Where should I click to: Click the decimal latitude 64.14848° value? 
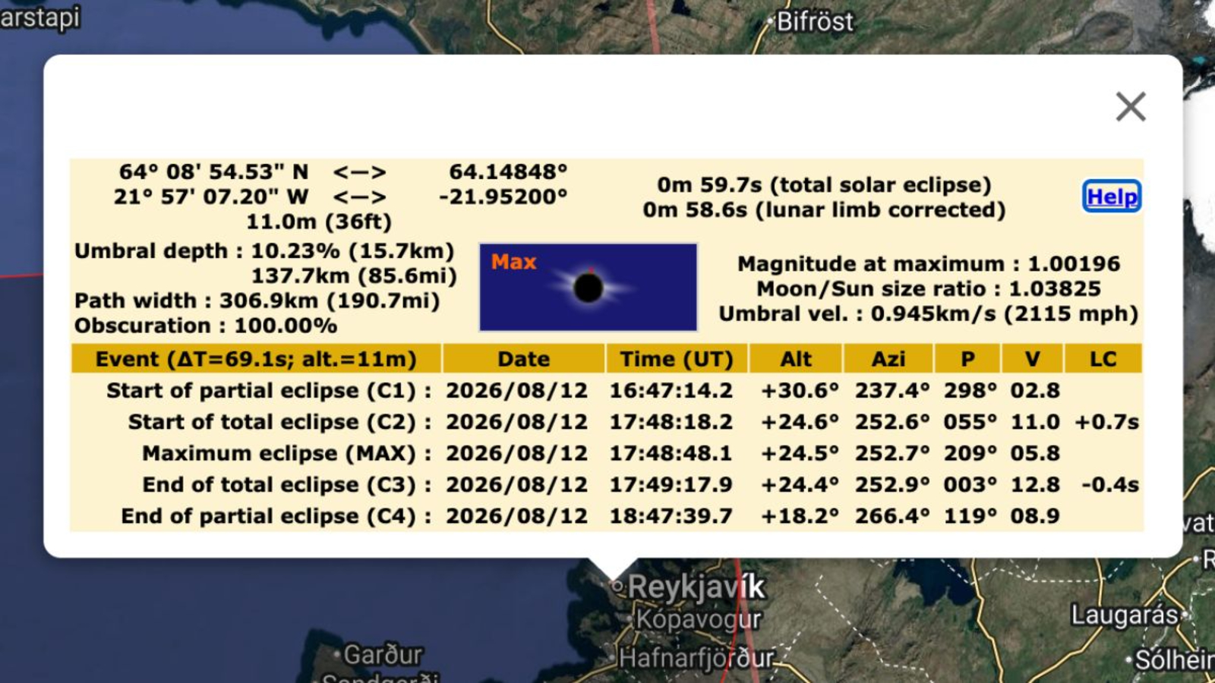click(x=507, y=172)
